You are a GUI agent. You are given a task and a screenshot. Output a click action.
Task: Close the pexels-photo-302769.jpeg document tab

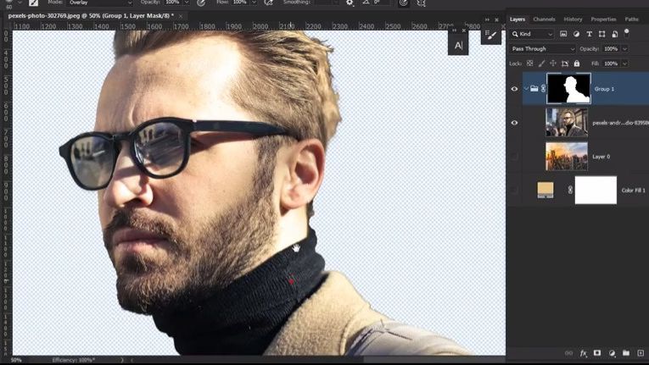(181, 16)
